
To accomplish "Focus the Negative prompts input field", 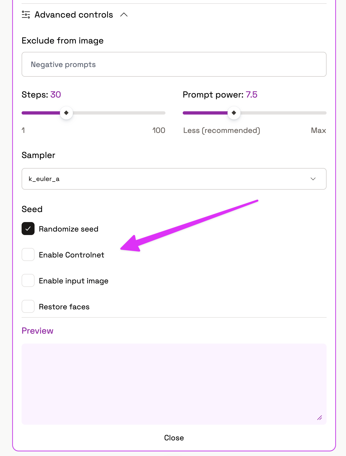I will (x=174, y=64).
